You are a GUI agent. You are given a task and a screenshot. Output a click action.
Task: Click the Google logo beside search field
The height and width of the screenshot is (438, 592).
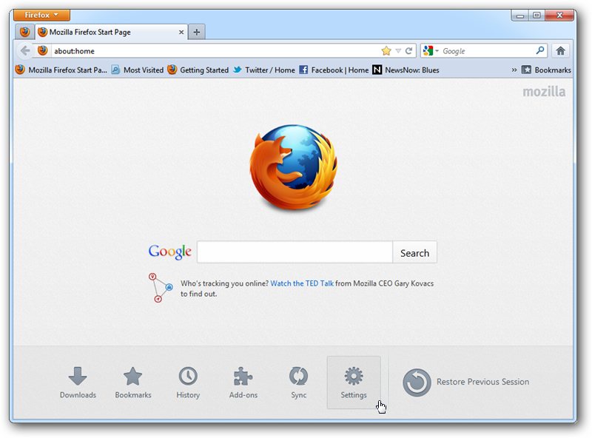[170, 252]
